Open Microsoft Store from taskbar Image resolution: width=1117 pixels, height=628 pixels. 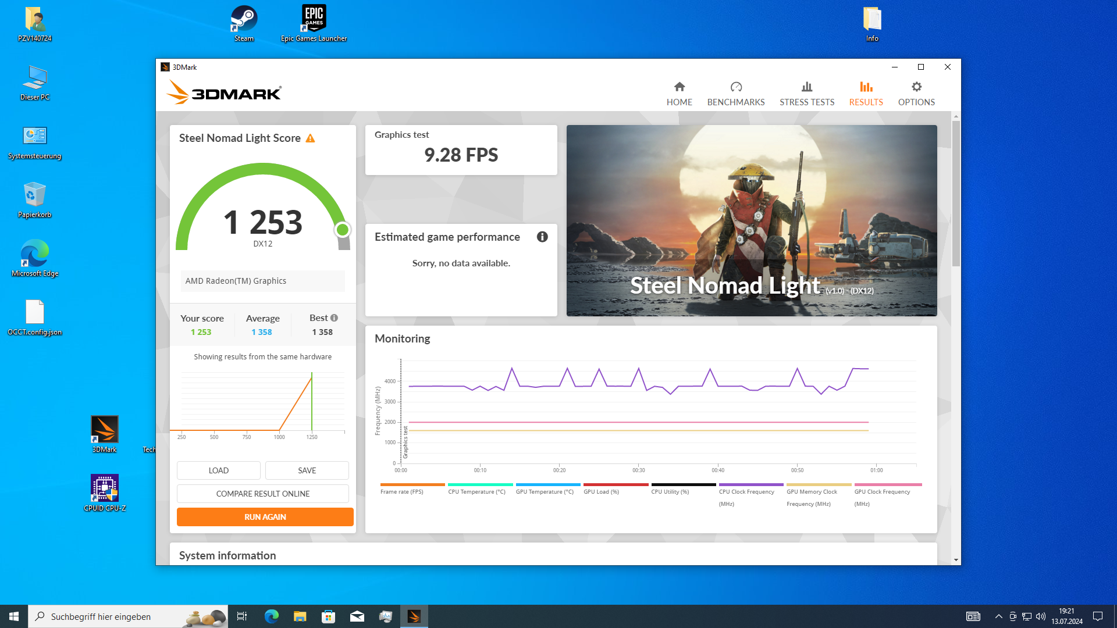(328, 616)
